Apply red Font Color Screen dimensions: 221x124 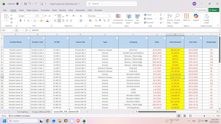47,20
